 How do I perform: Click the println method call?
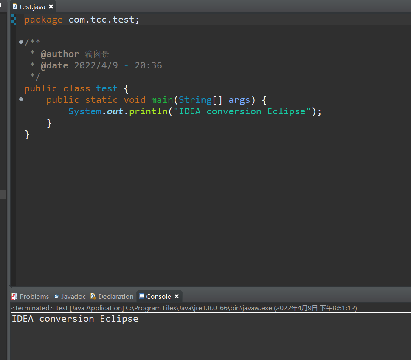click(148, 112)
